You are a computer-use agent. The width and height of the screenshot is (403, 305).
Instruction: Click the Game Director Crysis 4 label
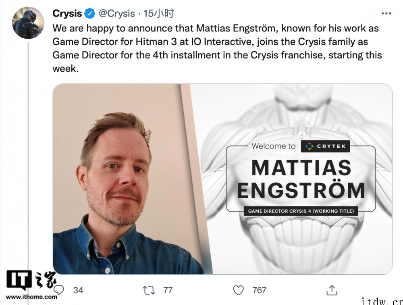coord(301,211)
